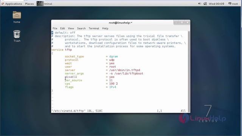Viewport: 242px width, 136px height.
Task: Open the Trash desktop icon
Action: click(x=17, y=36)
